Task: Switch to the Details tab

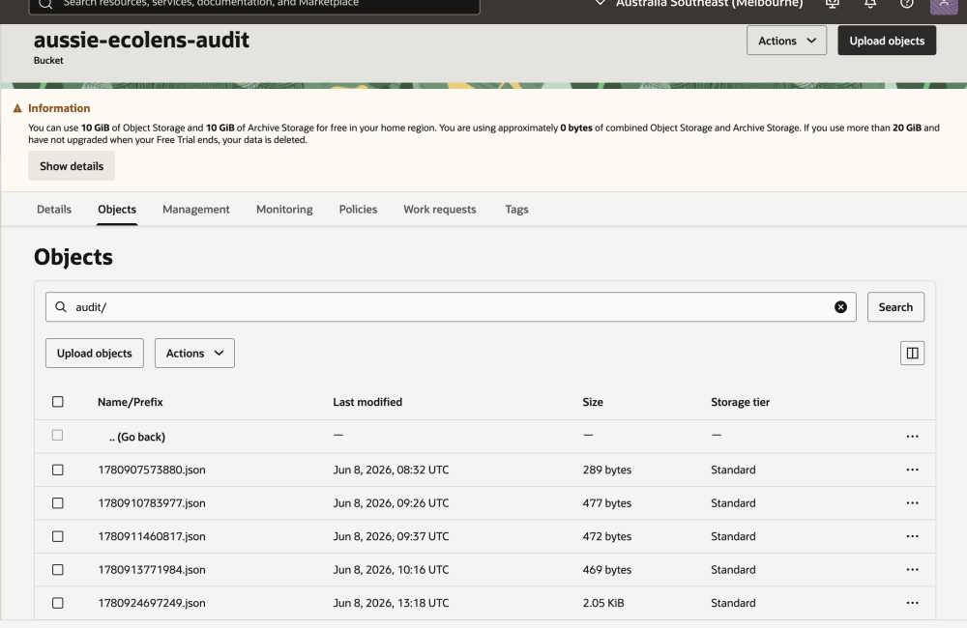Action: pos(54,209)
